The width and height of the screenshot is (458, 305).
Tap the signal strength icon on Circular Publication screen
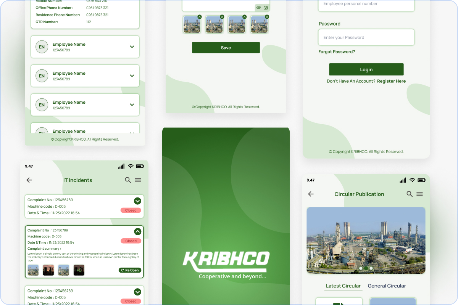coord(403,180)
